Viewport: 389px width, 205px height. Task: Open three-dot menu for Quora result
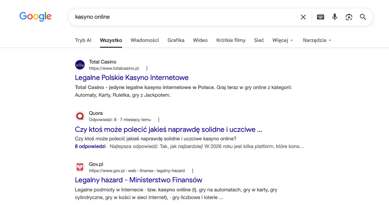pyautogui.click(x=159, y=120)
